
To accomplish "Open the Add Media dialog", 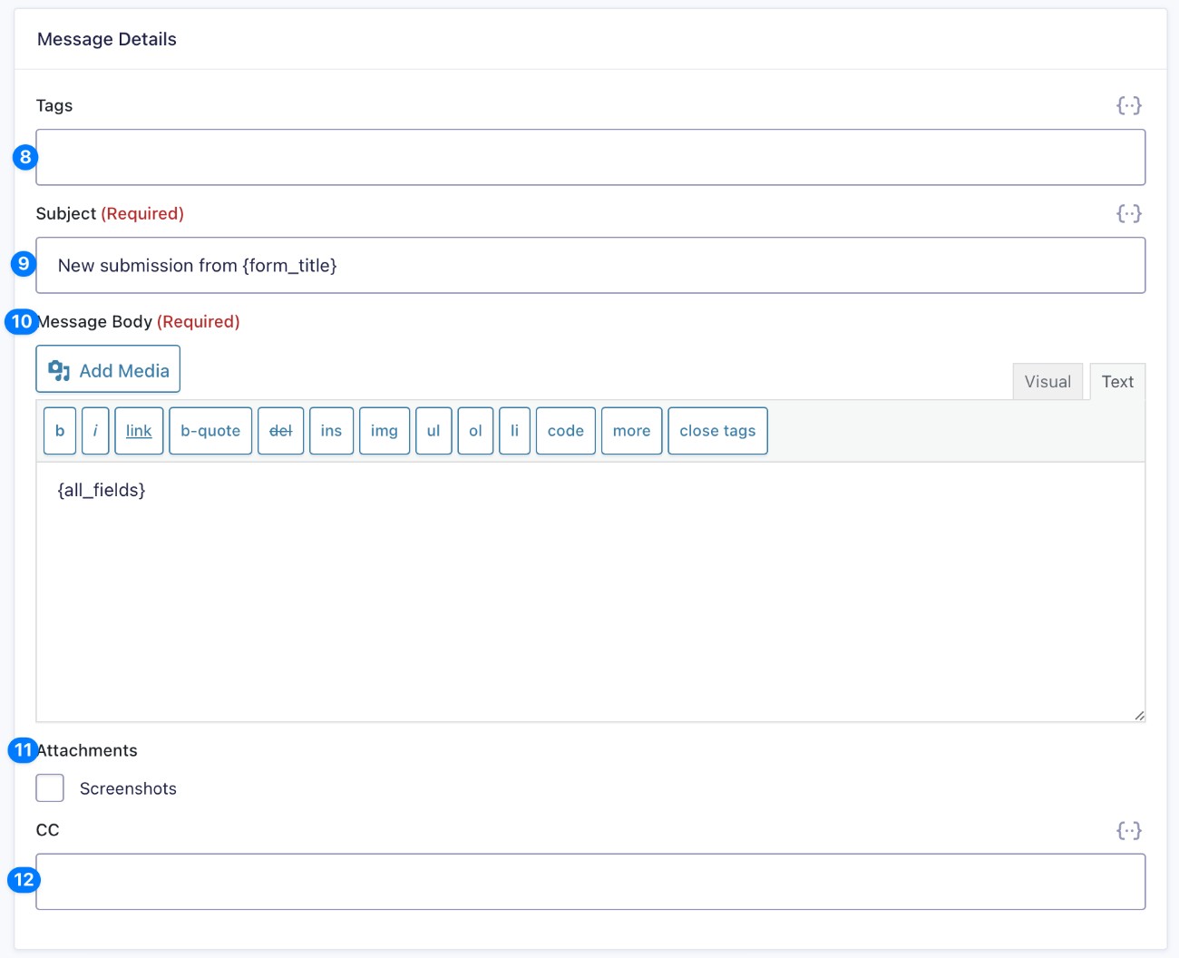I will (x=107, y=369).
